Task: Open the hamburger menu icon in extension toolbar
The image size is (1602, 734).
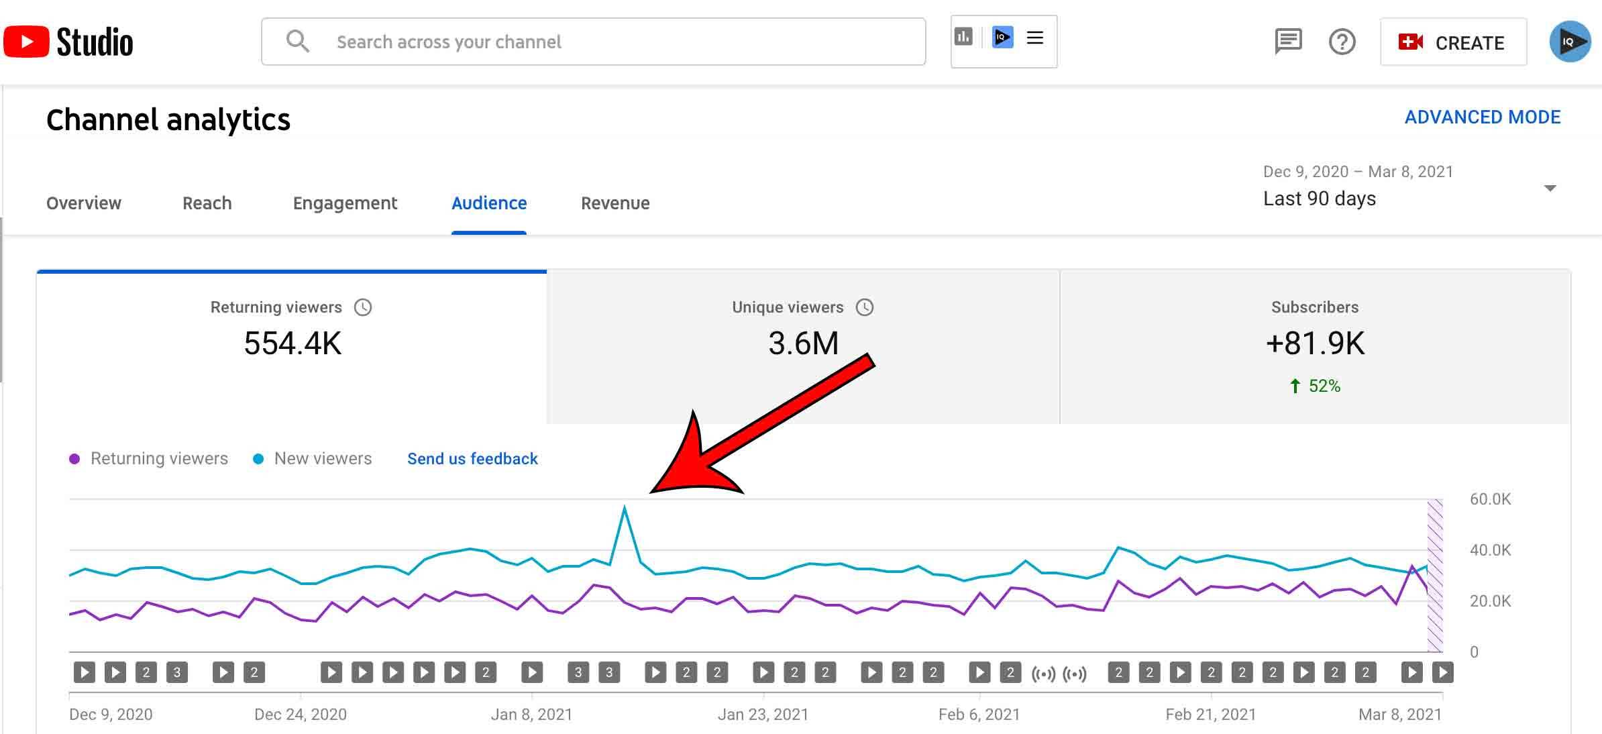Action: pos(1035,38)
